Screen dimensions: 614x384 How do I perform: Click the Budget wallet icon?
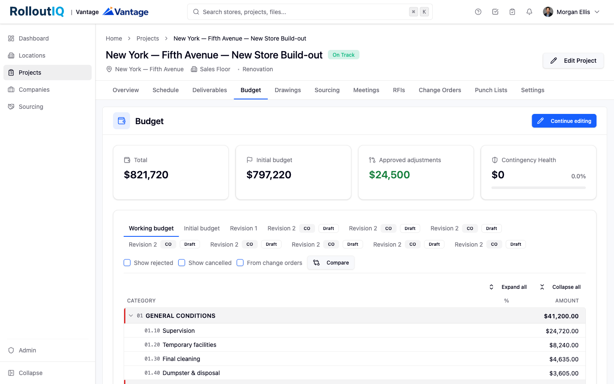tap(122, 121)
